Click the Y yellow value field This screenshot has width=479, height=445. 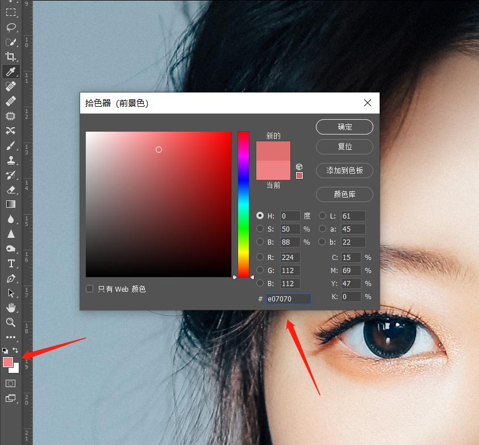351,284
